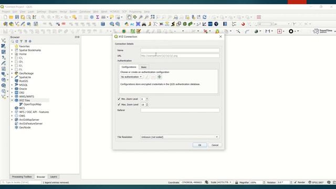This screenshot has width=336, height=189.
Task: Click the Browser panel Collapse All icon
Action: click(26, 41)
